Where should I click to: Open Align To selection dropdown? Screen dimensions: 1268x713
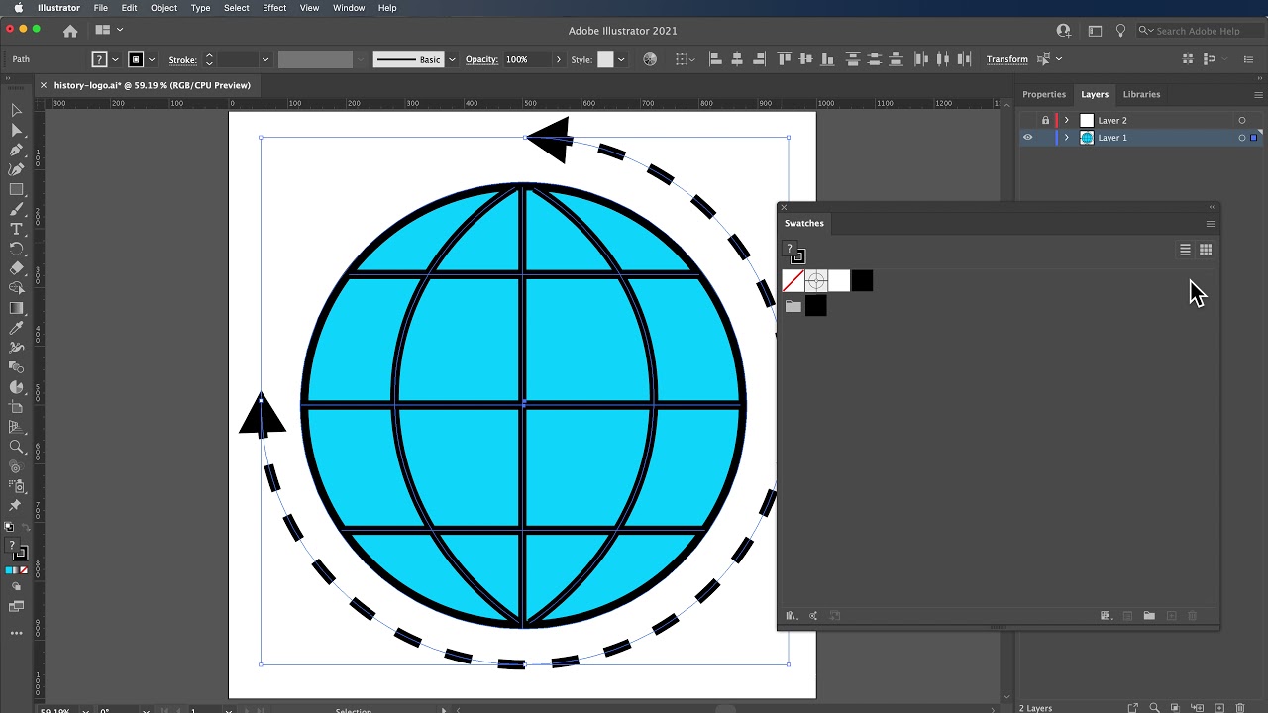pos(685,59)
